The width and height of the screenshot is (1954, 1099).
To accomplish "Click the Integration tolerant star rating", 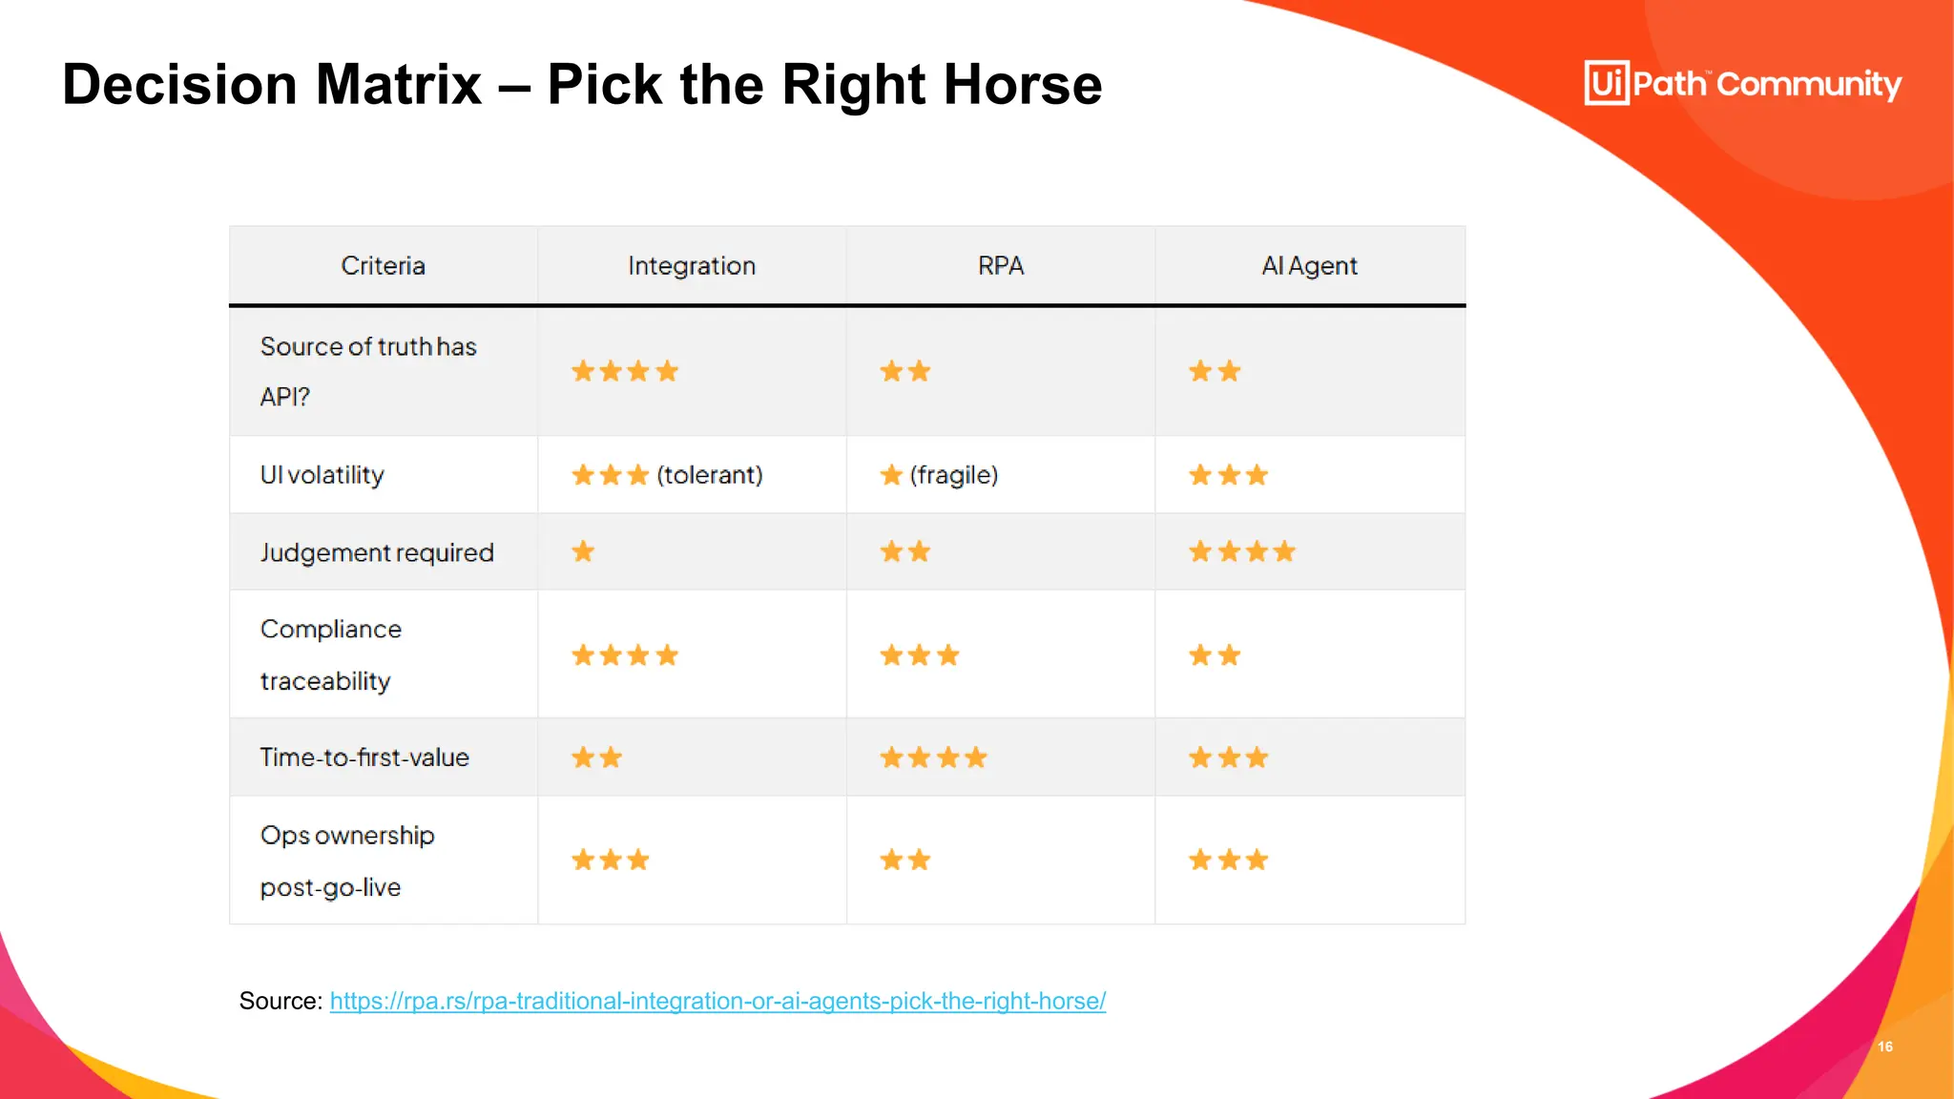I will 667,475.
